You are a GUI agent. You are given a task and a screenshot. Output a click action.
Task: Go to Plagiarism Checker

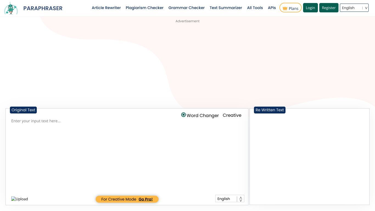point(144,8)
